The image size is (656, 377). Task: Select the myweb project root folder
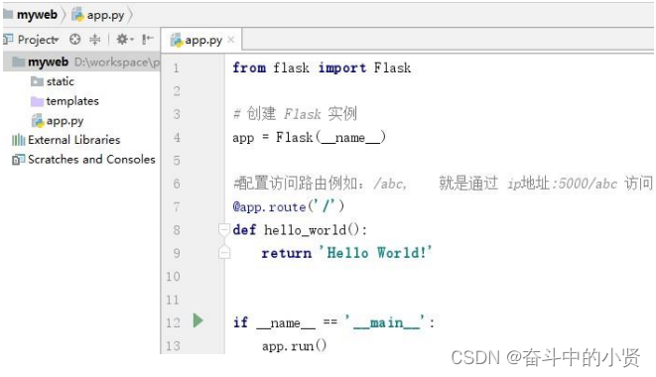click(81, 62)
